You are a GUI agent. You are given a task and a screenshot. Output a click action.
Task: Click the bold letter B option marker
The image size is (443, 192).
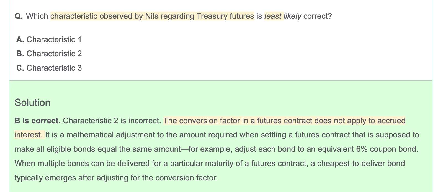pos(20,54)
